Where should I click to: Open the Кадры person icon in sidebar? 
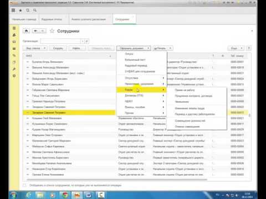(x=14, y=35)
